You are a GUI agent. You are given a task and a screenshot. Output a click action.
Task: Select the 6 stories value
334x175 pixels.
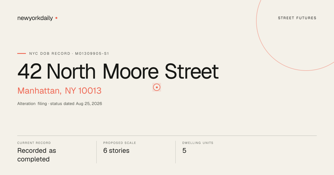click(x=116, y=151)
